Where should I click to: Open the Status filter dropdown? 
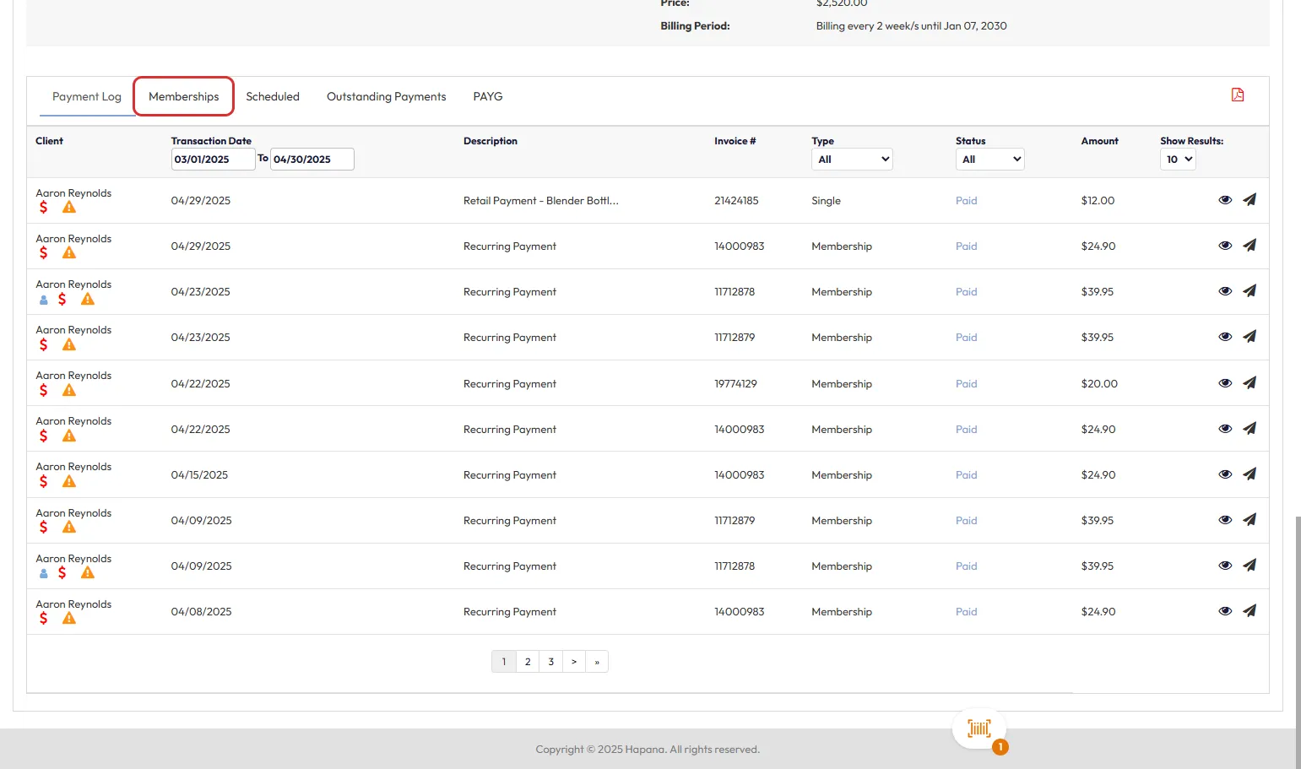(x=989, y=160)
